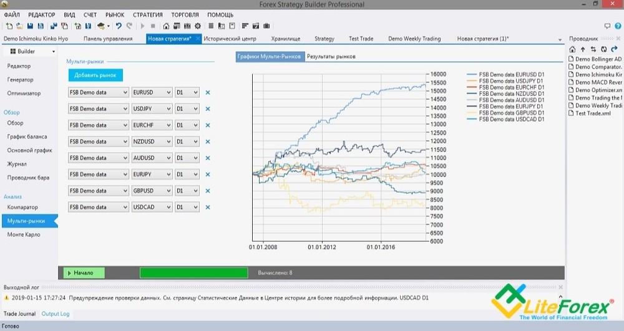This screenshot has width=624, height=331.
Task: Click the Home icon in the main toolbar
Action: 165,26
